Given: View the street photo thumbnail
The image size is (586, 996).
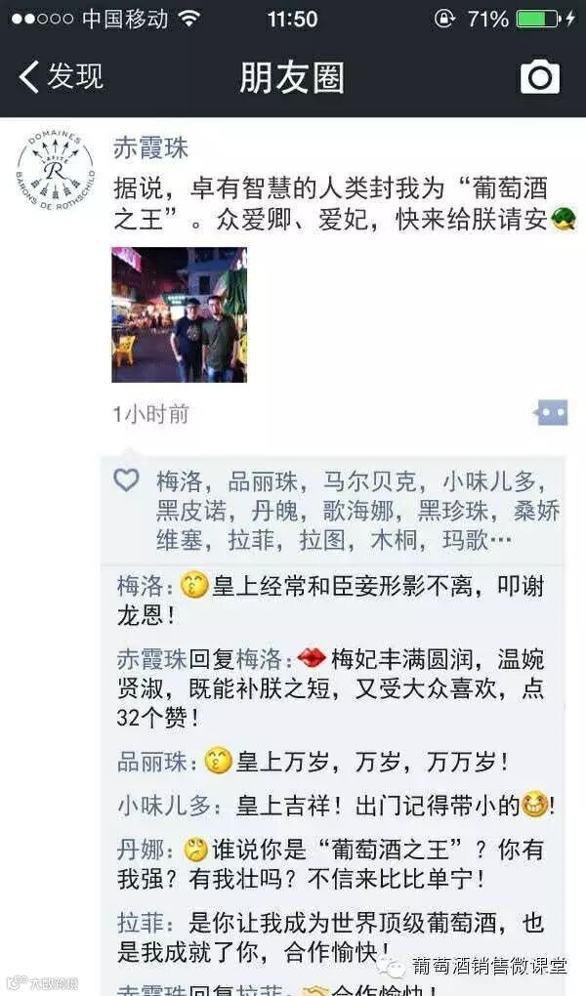Looking at the screenshot, I should (180, 315).
